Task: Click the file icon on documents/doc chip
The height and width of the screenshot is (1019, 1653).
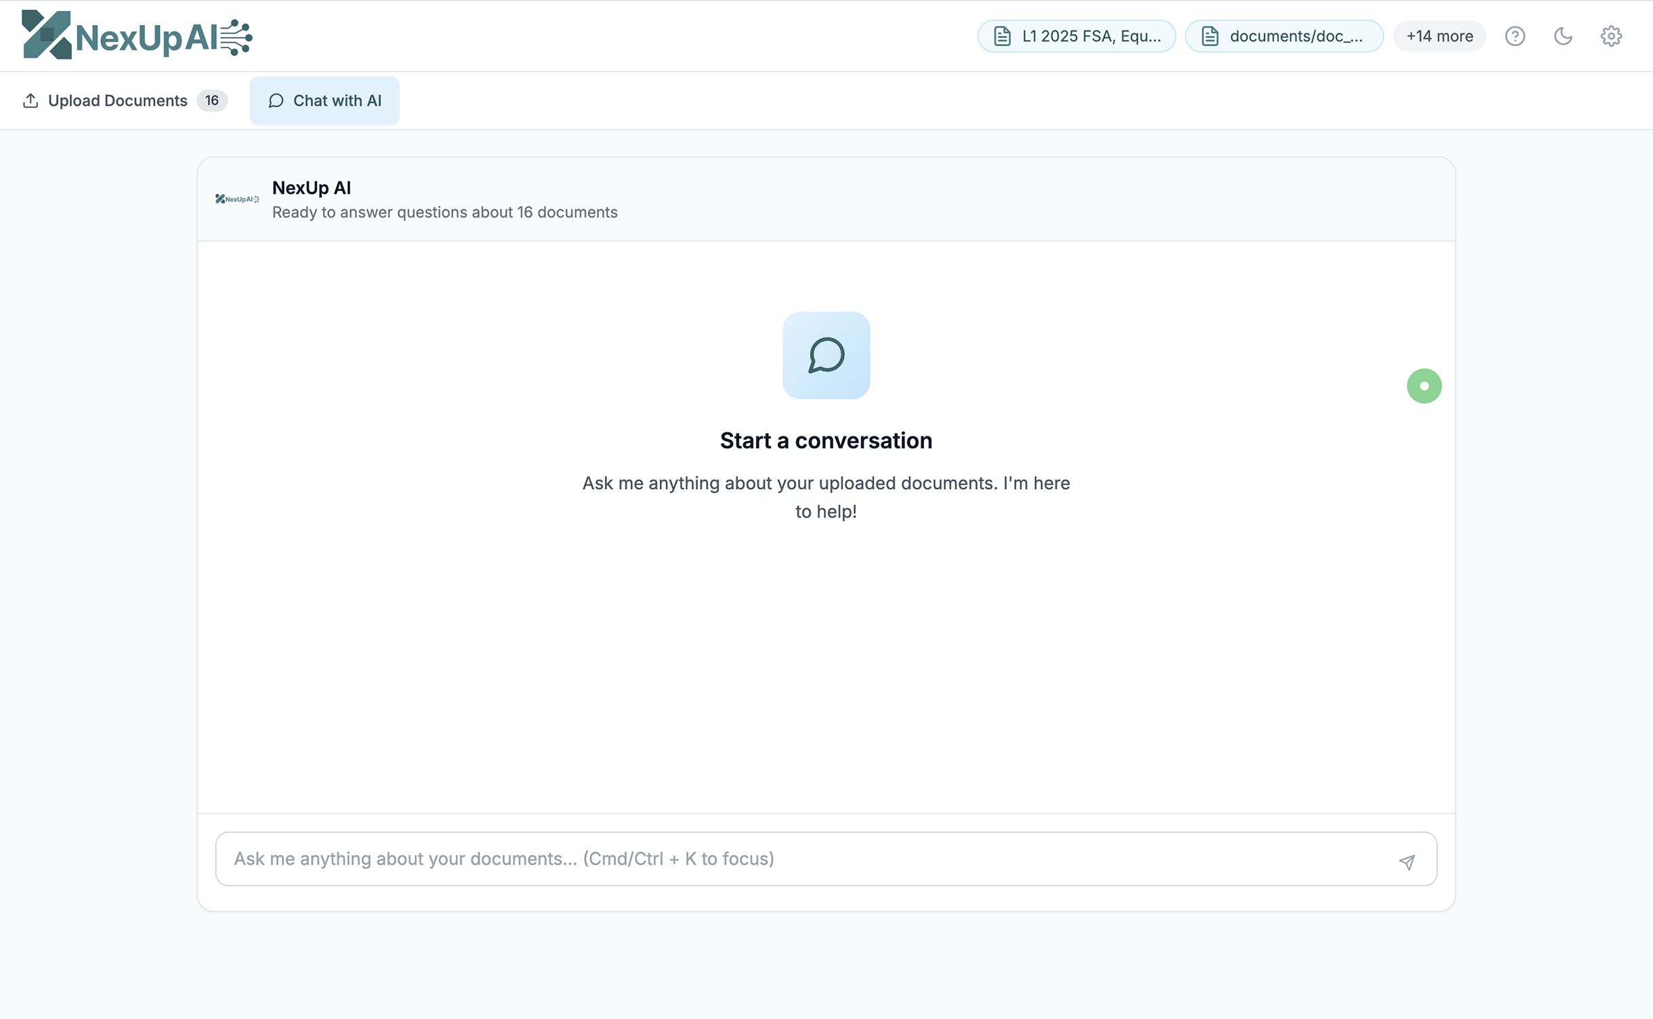Action: (x=1210, y=36)
